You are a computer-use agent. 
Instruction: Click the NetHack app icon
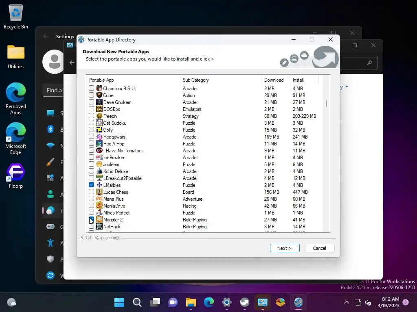pos(99,226)
